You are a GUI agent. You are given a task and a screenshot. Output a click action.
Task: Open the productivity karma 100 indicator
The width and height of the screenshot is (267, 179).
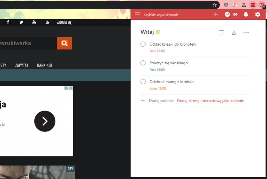[x=231, y=14]
